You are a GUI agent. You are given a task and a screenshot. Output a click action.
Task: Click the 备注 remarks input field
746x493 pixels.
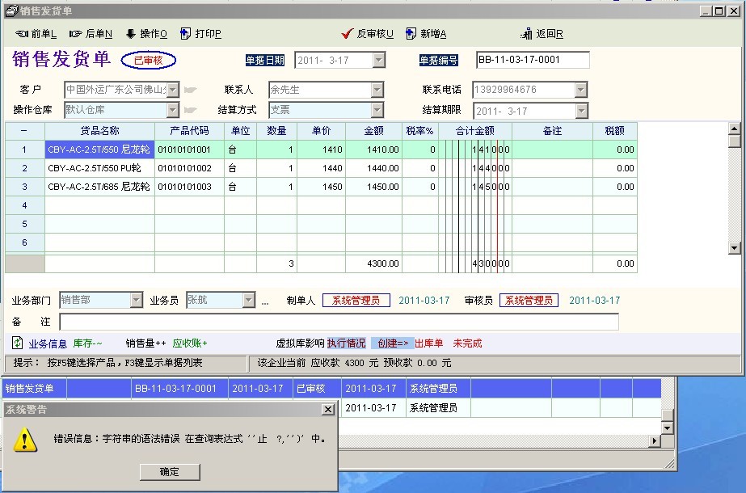[x=339, y=322]
